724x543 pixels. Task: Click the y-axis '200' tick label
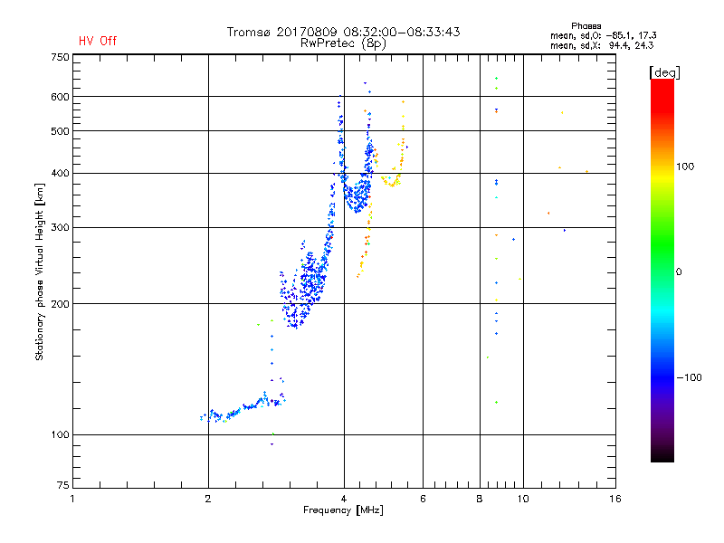[61, 304]
